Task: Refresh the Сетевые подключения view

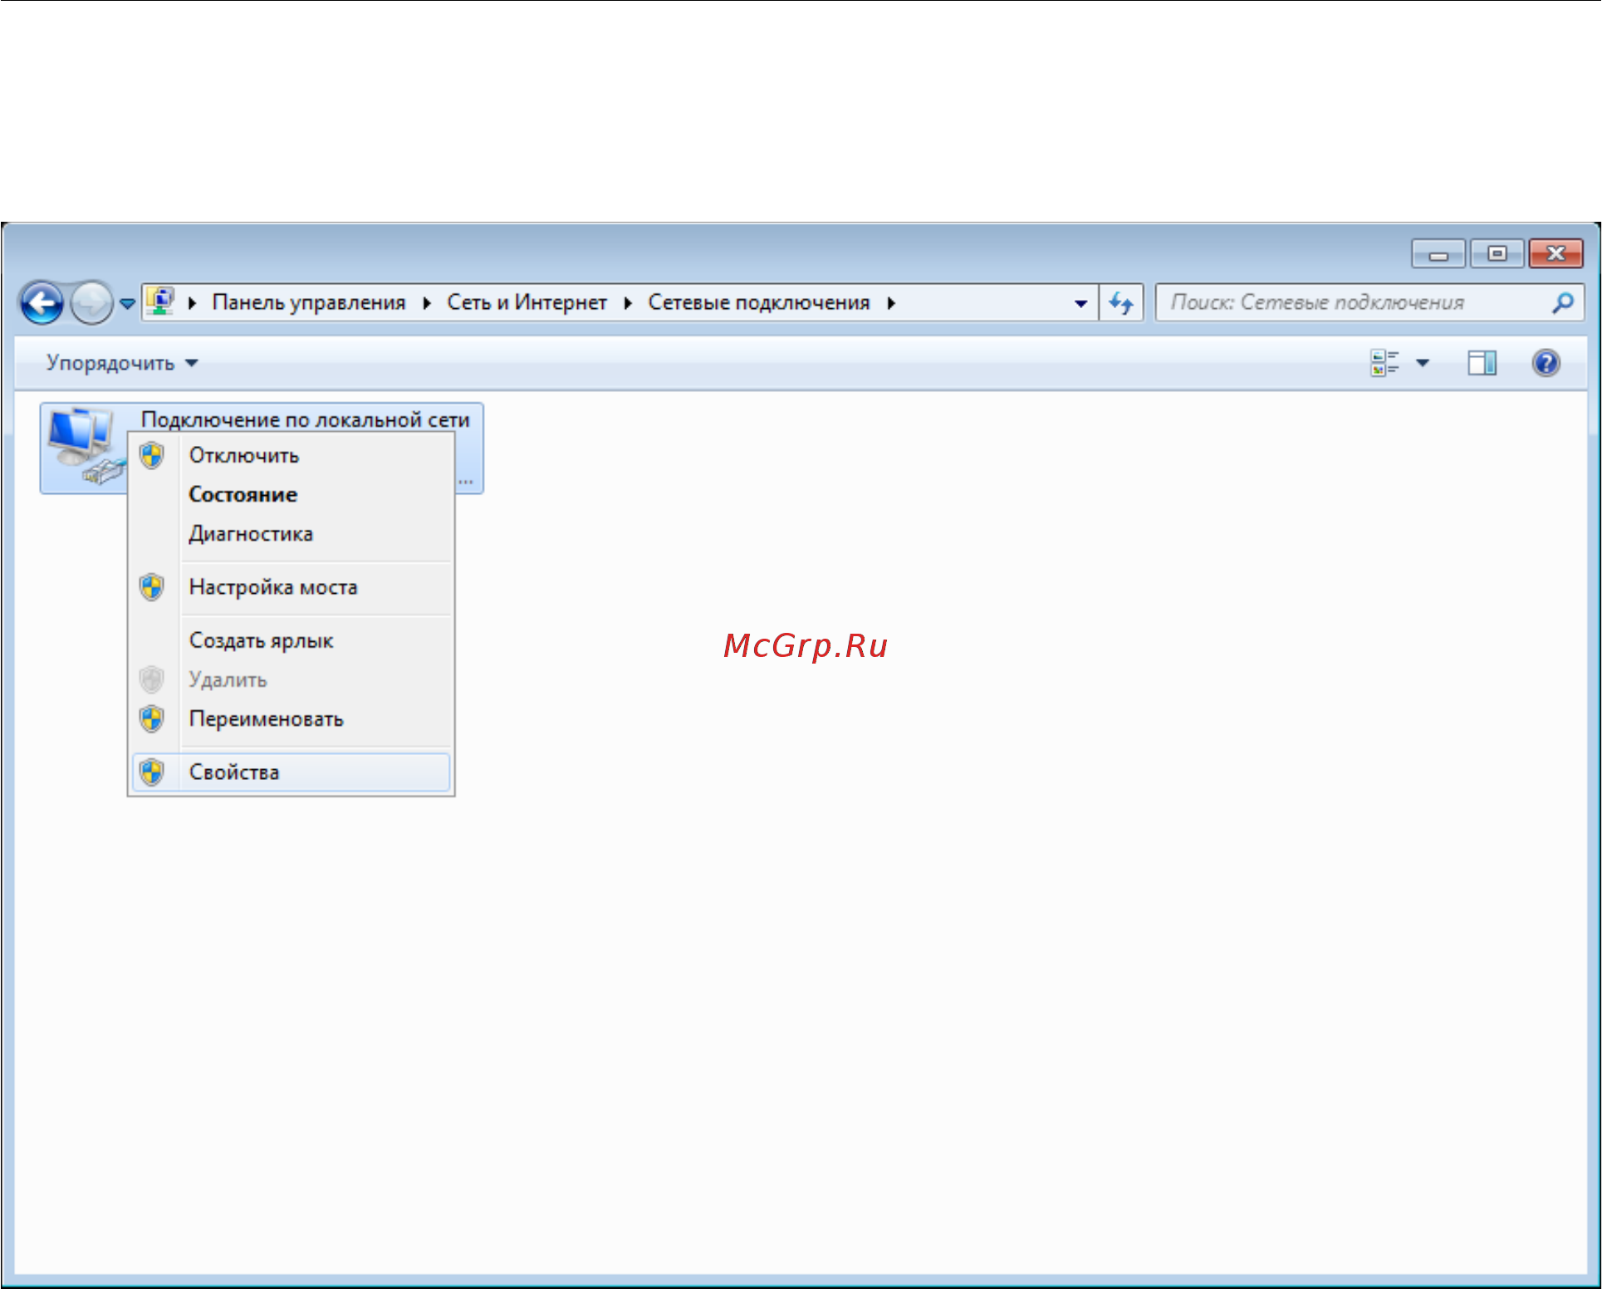Action: [x=1121, y=303]
